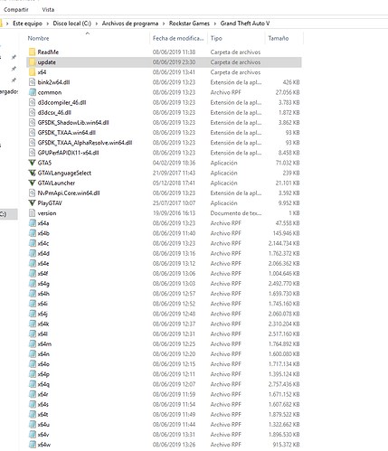388x451 pixels.
Task: Click file name x64u
Action: coord(43,425)
